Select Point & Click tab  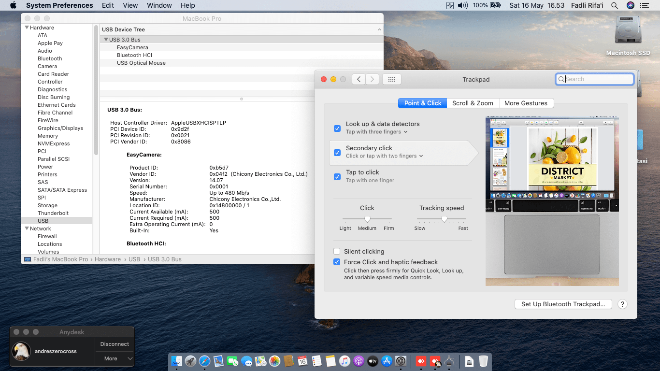pyautogui.click(x=423, y=103)
